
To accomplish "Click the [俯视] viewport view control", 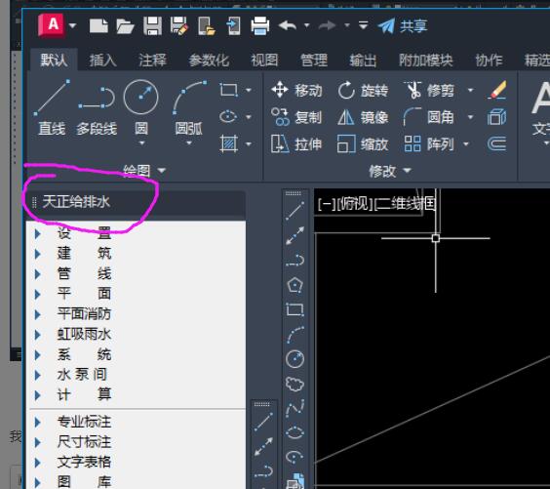I will [x=355, y=204].
